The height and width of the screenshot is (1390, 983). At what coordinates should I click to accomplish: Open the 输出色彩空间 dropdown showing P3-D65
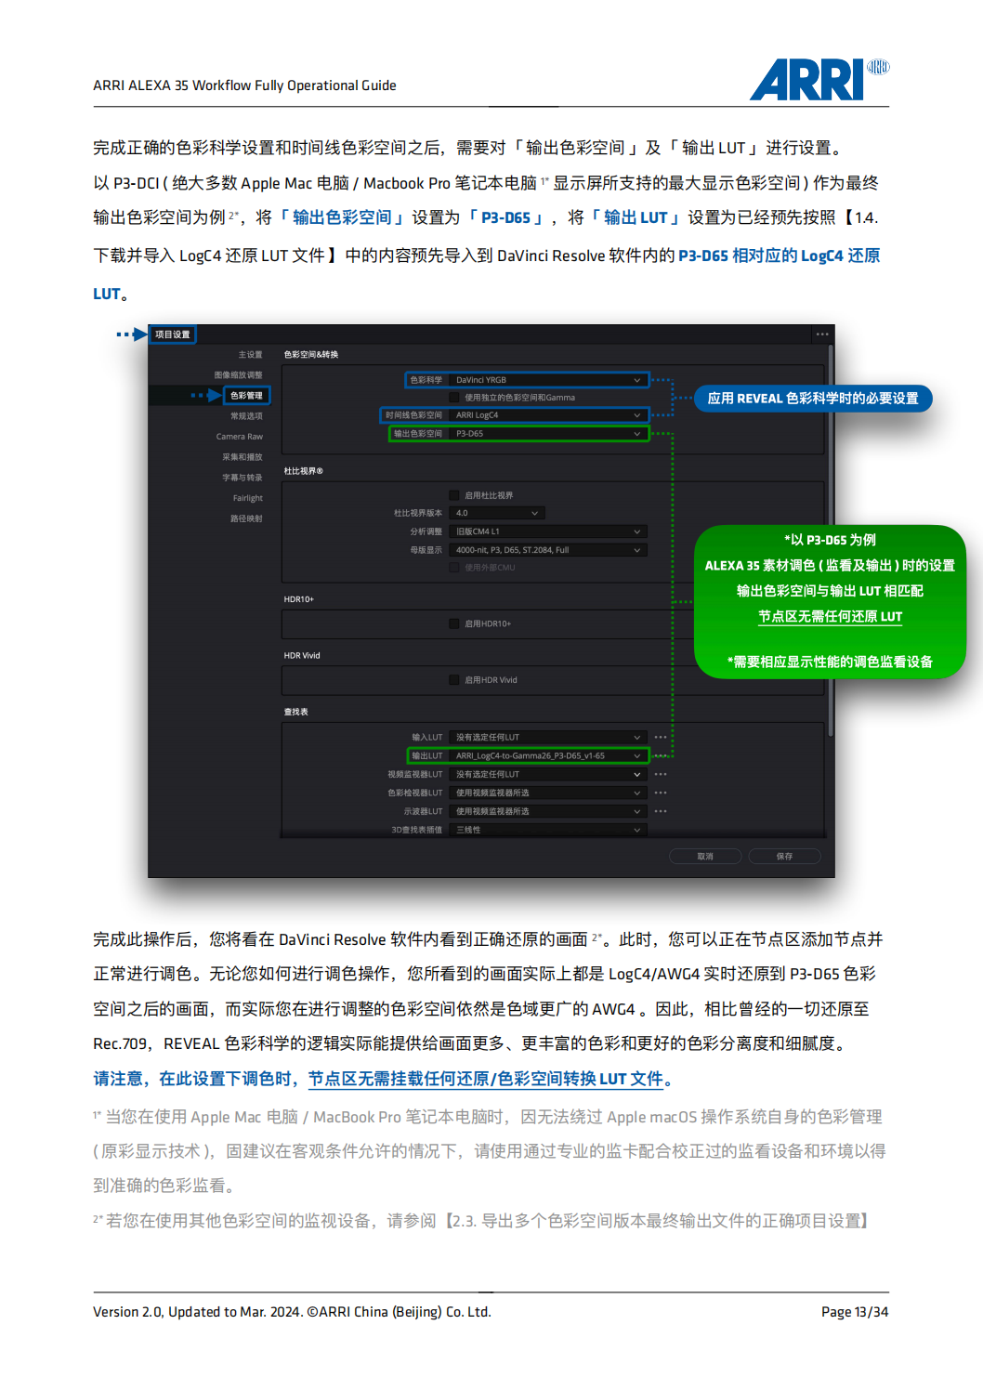pos(544,433)
